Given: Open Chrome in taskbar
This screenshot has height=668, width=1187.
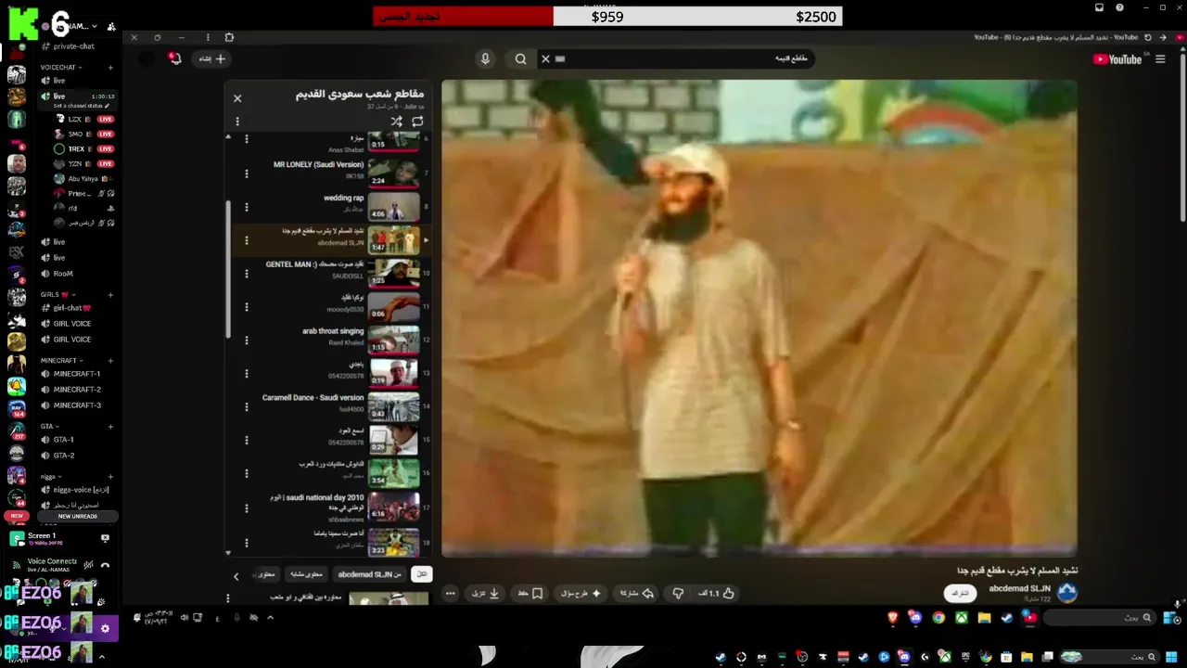Looking at the screenshot, I should point(938,617).
